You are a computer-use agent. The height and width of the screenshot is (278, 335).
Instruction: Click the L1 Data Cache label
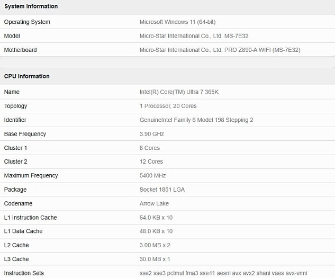23,231
